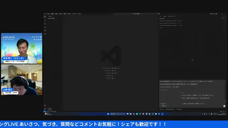This screenshot has width=228, height=128.
Task: Open the model picker dropdown below chat
Action: 180,109
